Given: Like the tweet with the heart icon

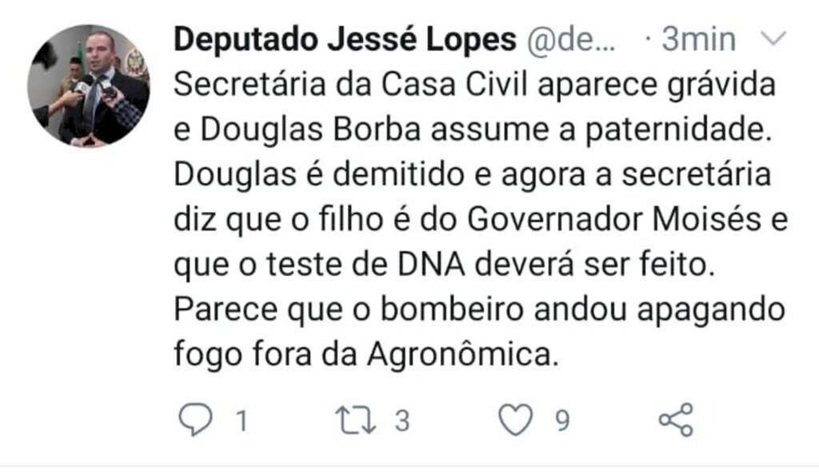Looking at the screenshot, I should (516, 420).
